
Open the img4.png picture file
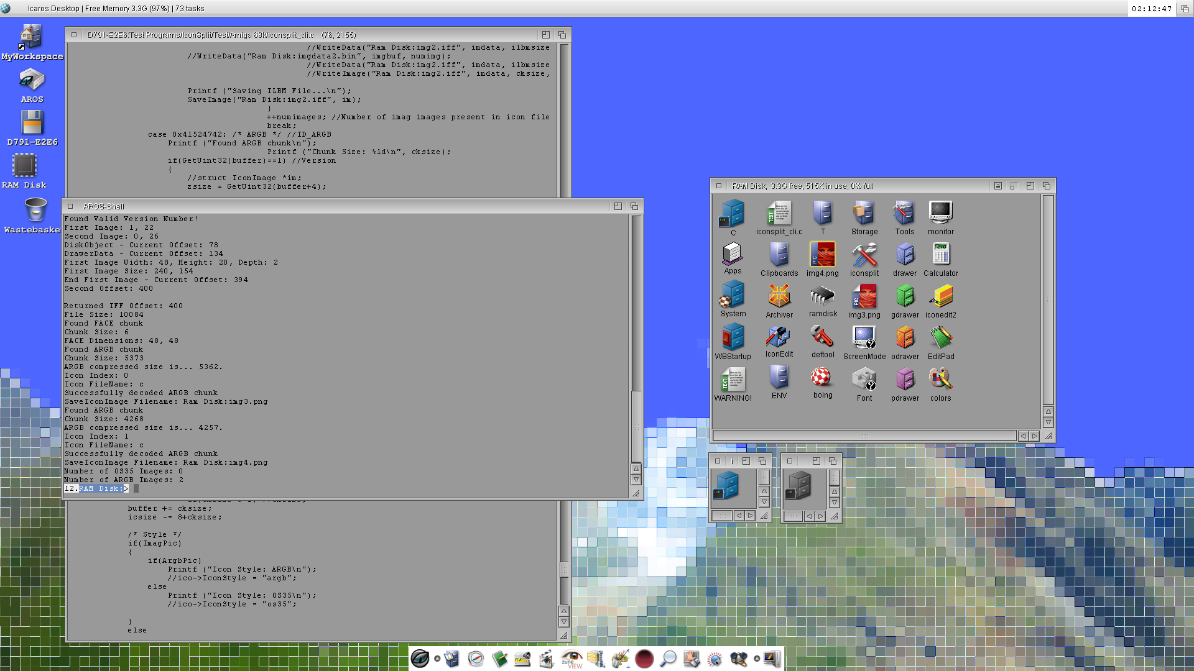(822, 255)
